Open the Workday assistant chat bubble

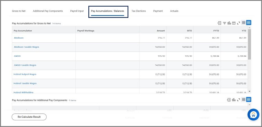pos(253,115)
